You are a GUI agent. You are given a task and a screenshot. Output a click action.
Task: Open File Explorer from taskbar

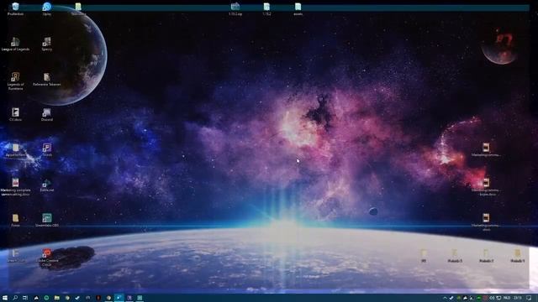[x=56, y=298]
